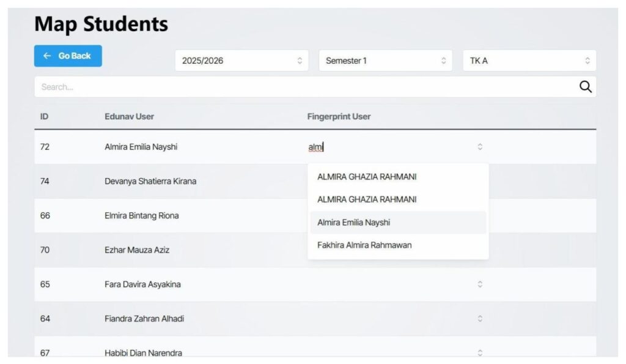Expand fingerprint selector for Fiandra Zahran Alhadi
Viewport: 626px width, 364px height.
(480, 319)
